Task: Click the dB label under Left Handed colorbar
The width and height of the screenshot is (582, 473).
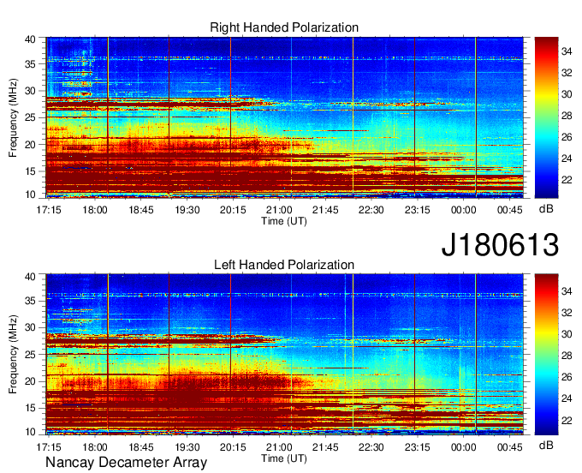Action: tap(546, 445)
